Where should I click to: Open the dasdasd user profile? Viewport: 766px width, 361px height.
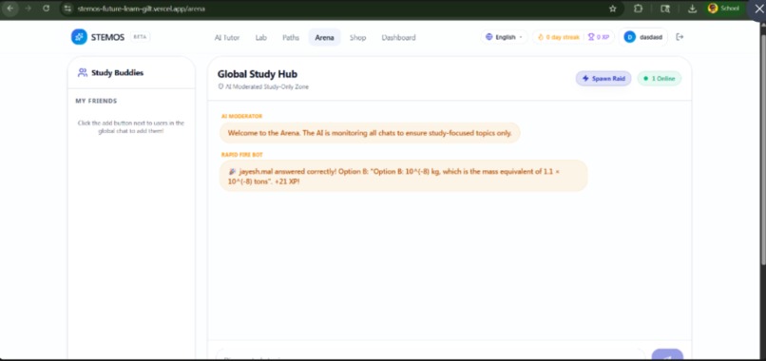tap(642, 37)
